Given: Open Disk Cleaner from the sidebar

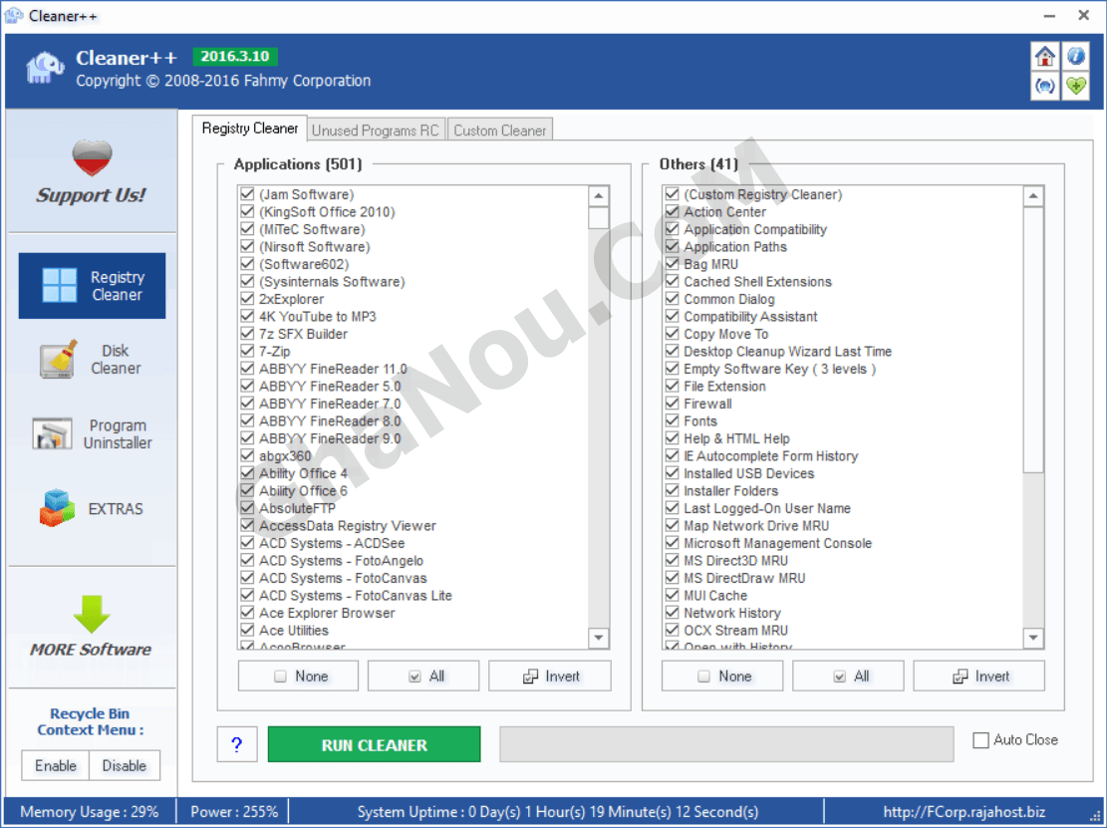Looking at the screenshot, I should pos(92,360).
